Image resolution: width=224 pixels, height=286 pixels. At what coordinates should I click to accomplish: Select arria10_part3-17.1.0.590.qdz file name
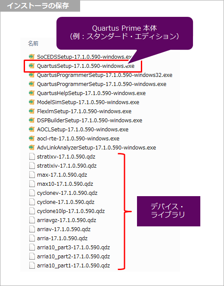pos(73,247)
